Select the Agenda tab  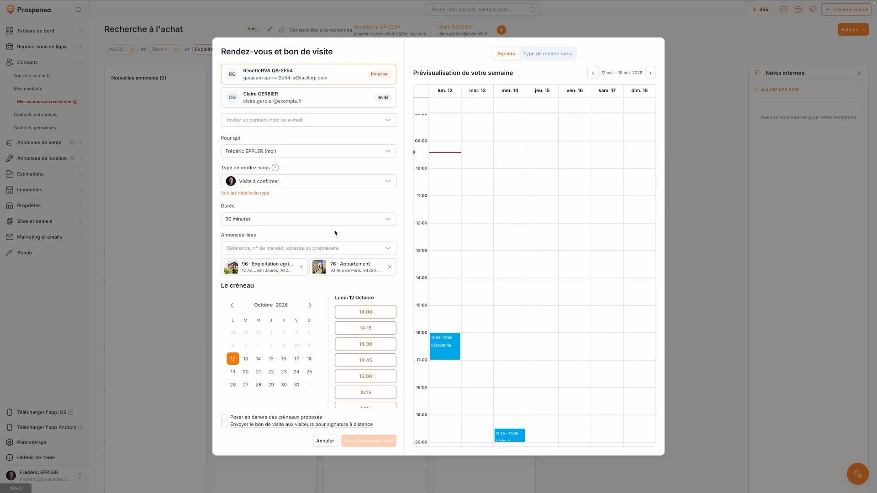point(506,54)
